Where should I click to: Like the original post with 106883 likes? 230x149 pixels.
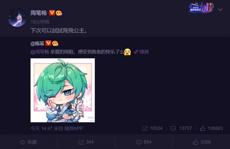[x=211, y=129]
